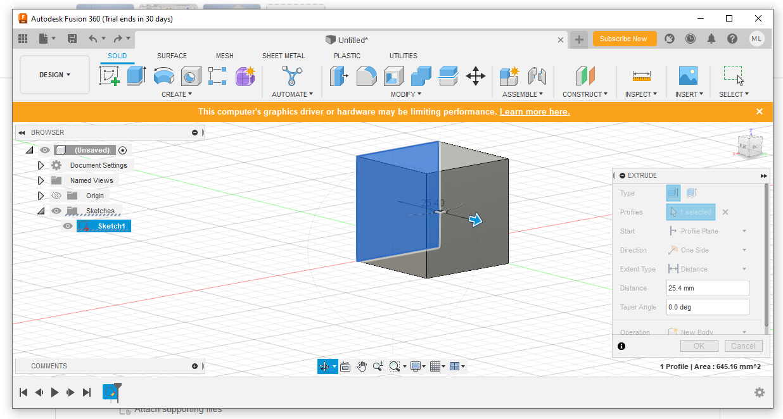Collapse the root Unsaved component node

click(x=29, y=150)
